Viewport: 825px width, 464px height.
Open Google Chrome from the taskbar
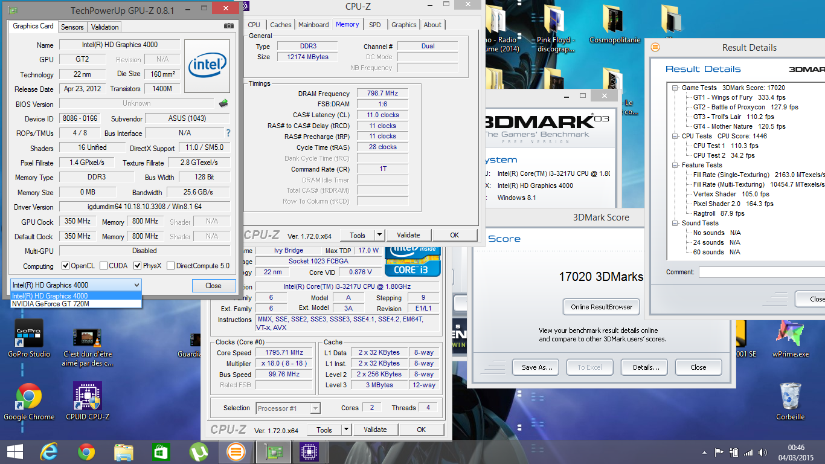pos(86,452)
